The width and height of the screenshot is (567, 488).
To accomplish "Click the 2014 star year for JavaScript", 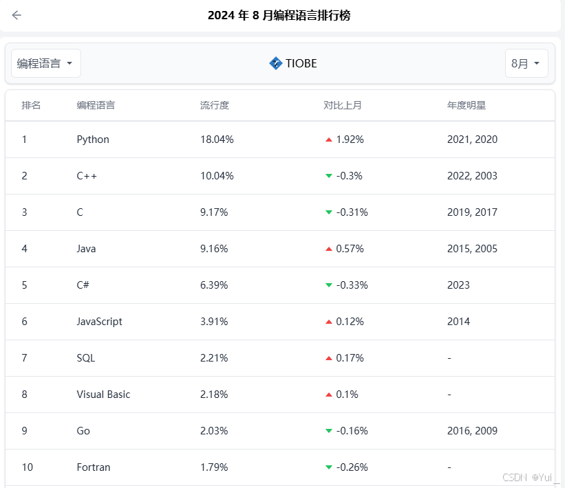I will click(458, 322).
